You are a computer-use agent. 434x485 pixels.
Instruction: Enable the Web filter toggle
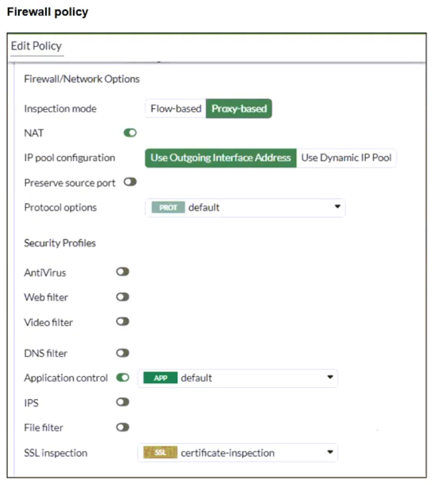click(x=123, y=297)
